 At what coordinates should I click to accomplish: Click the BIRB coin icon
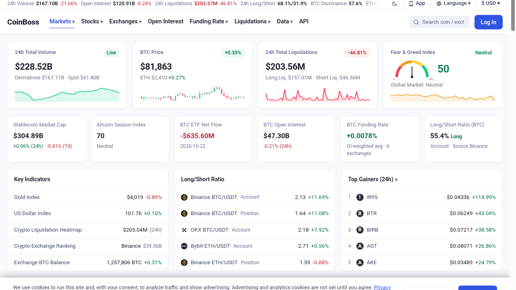[360, 230]
